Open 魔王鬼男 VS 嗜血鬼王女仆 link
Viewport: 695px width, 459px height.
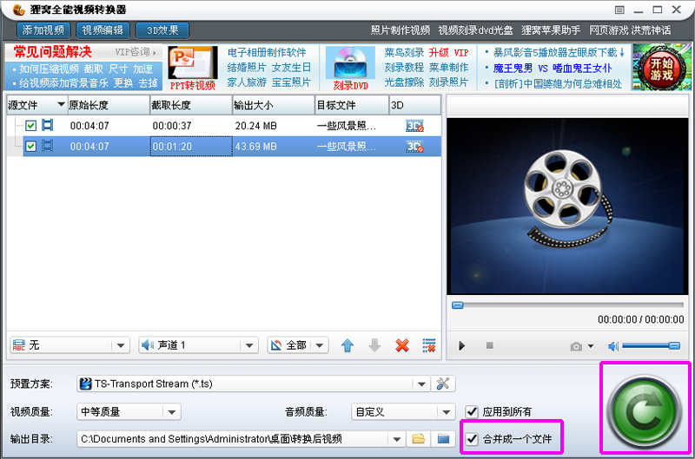click(553, 69)
